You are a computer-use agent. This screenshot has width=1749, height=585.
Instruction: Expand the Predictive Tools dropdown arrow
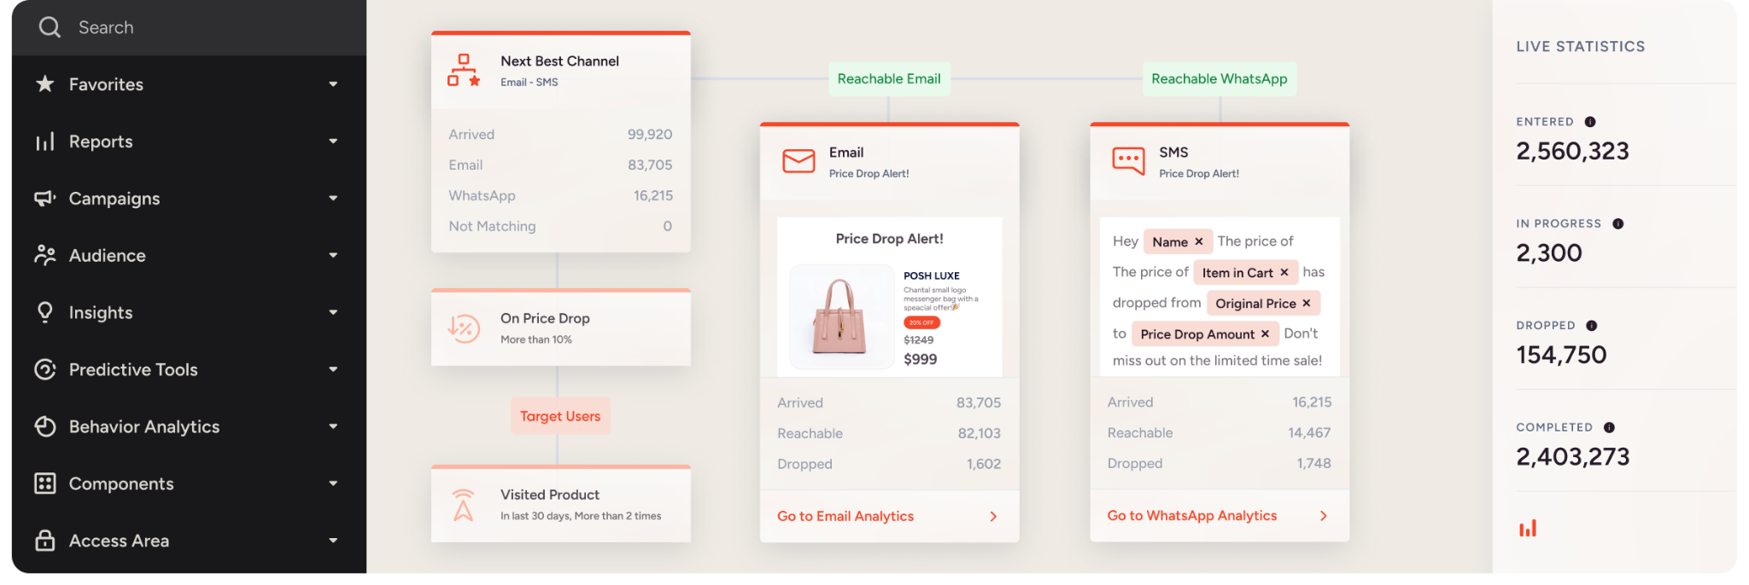333,369
